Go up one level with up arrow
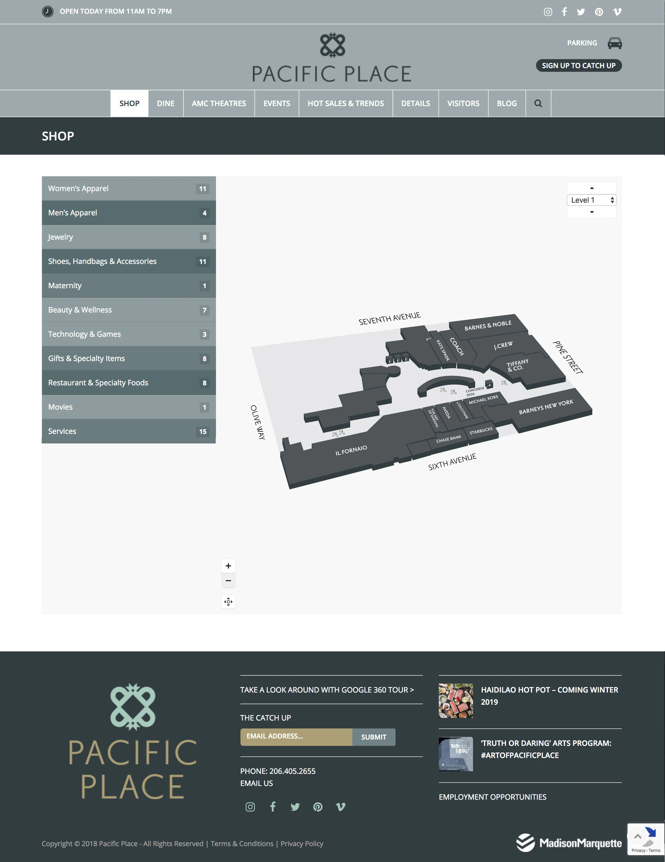 point(592,188)
